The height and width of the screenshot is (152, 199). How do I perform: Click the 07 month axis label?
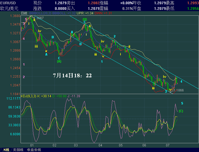tap(168, 145)
